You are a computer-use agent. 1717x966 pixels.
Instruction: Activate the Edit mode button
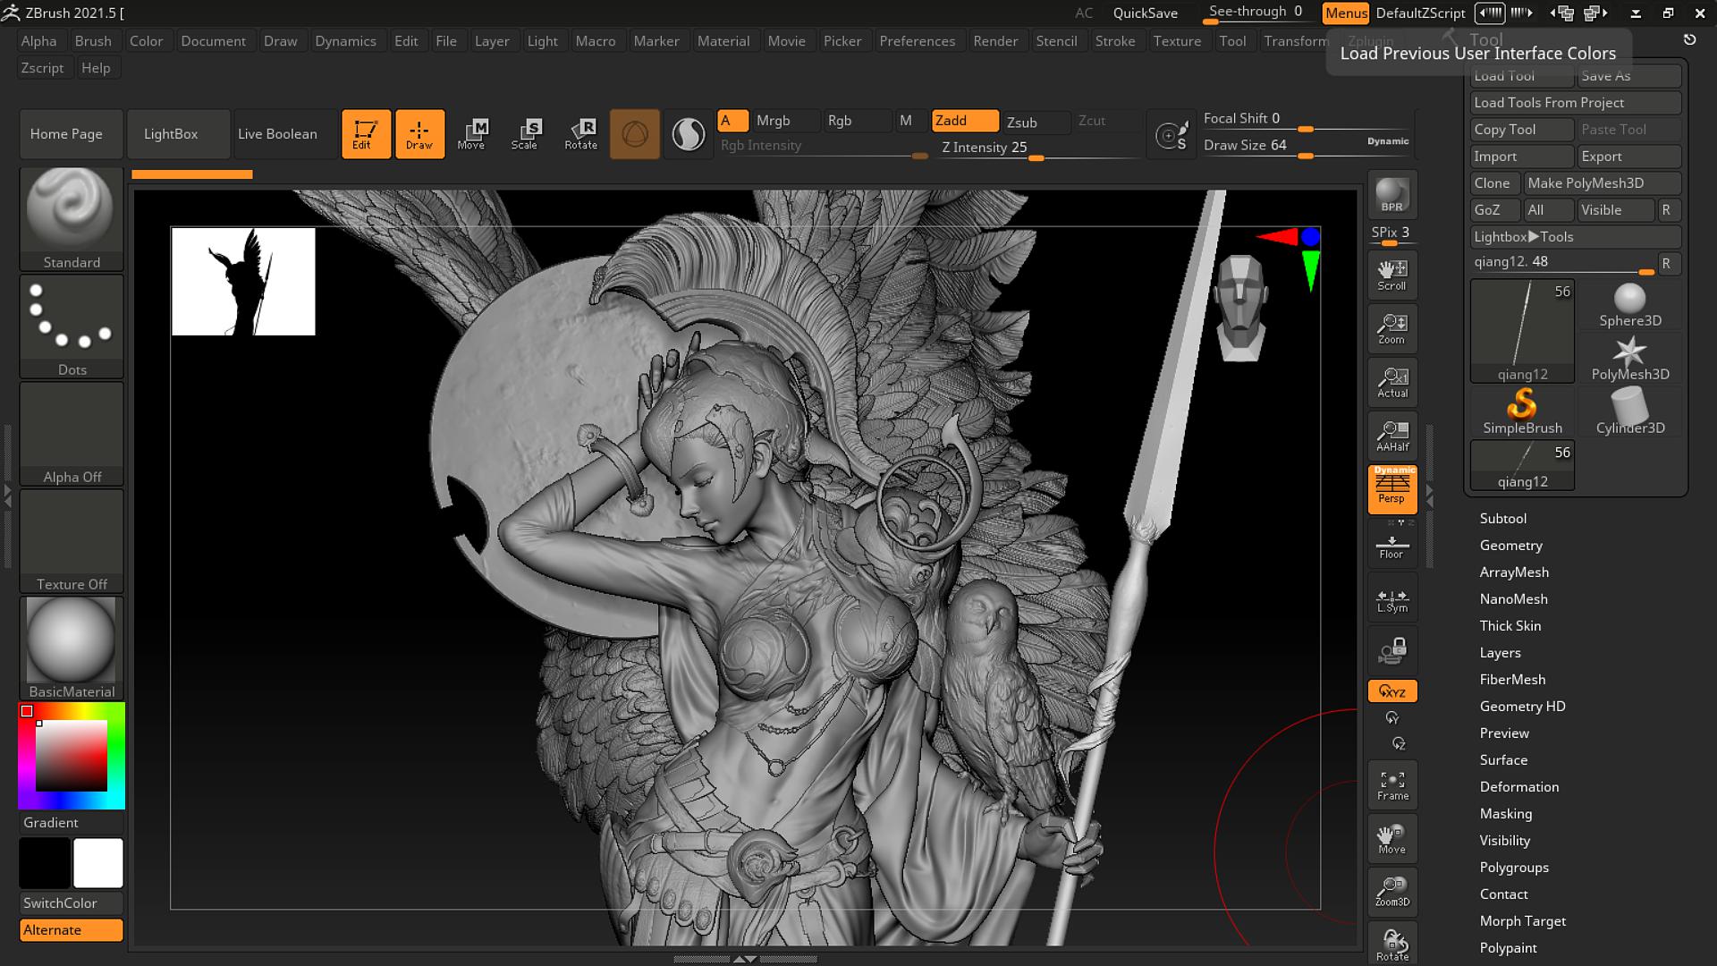(x=366, y=134)
